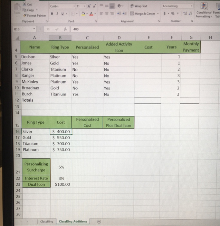Screen dimensions: 220x226
Task: Toggle Underline formatting
Action: point(62,14)
